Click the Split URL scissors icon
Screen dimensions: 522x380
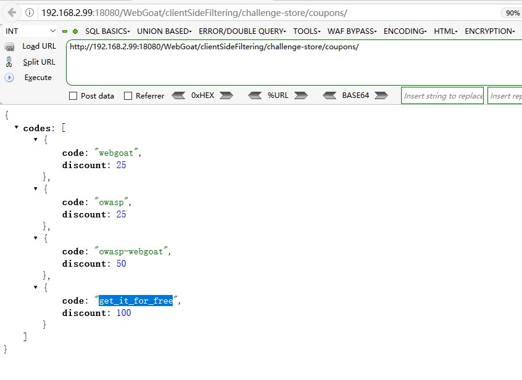tap(9, 62)
